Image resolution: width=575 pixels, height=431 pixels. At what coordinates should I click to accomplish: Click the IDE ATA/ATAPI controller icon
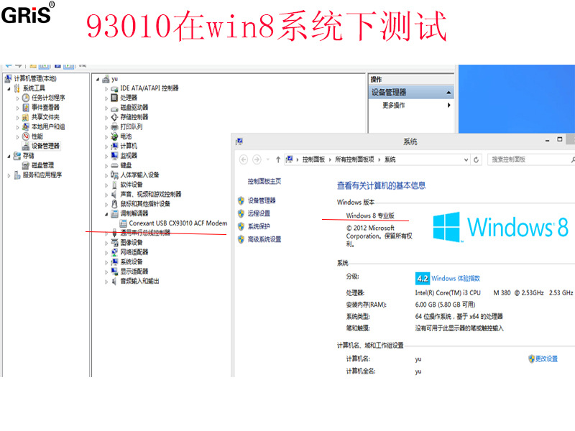114,88
